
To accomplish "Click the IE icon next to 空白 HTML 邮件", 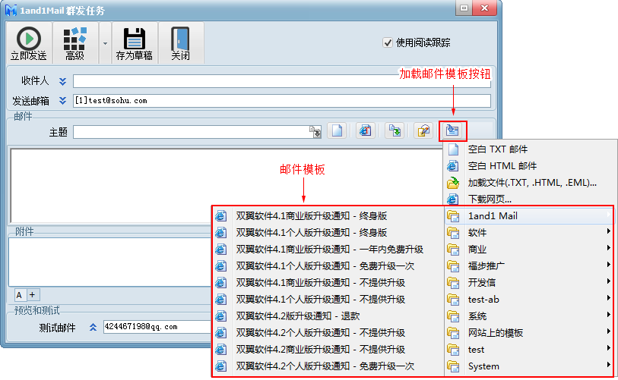I will (453, 166).
